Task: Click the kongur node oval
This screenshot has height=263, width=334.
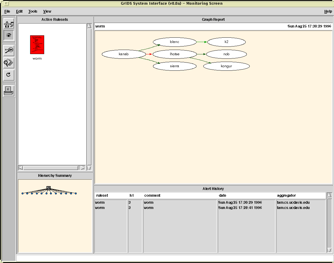Action: (226, 66)
